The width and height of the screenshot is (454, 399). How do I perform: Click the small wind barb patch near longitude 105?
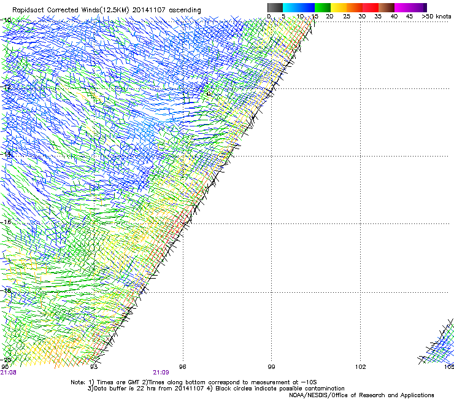coord(437,341)
